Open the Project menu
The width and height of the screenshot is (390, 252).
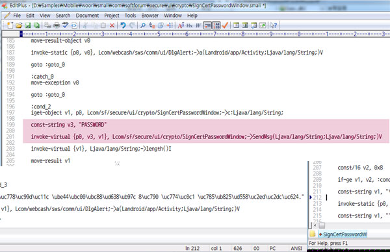pyautogui.click(x=112, y=16)
